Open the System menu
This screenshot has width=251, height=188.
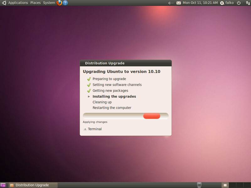[49, 3]
